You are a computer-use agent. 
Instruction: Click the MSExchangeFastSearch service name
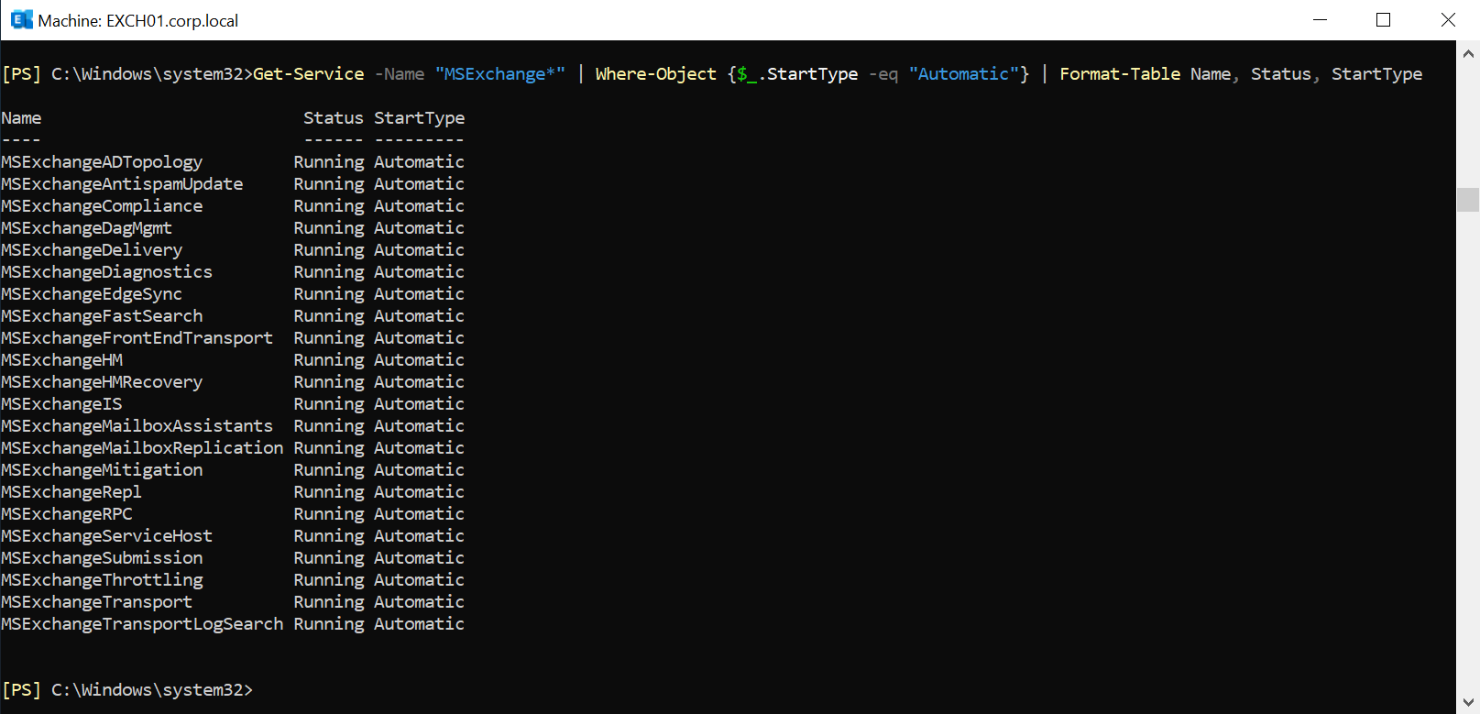point(102,316)
